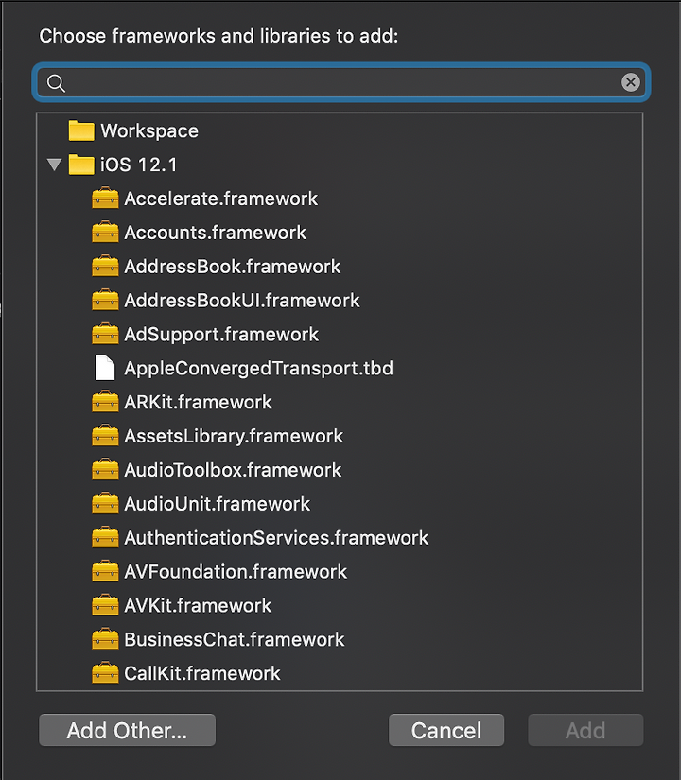Click the ARKit.framework toolbox icon
This screenshot has height=780, width=681.
pyautogui.click(x=105, y=402)
